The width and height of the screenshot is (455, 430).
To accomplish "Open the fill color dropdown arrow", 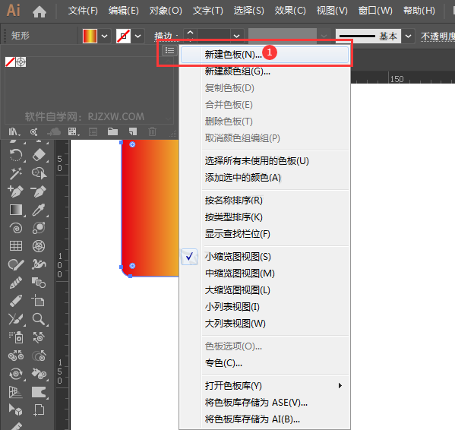I will click(105, 36).
